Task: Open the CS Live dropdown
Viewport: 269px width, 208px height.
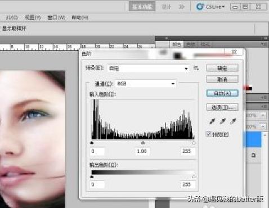Action: pos(215,7)
